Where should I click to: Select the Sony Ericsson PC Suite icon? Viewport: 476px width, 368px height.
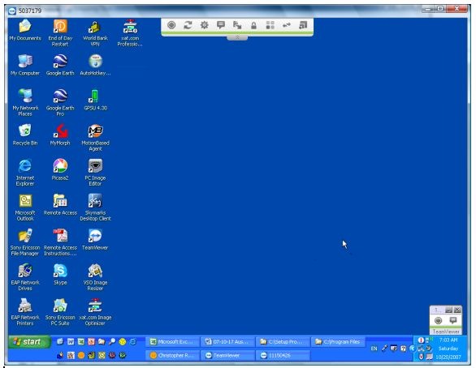click(60, 312)
